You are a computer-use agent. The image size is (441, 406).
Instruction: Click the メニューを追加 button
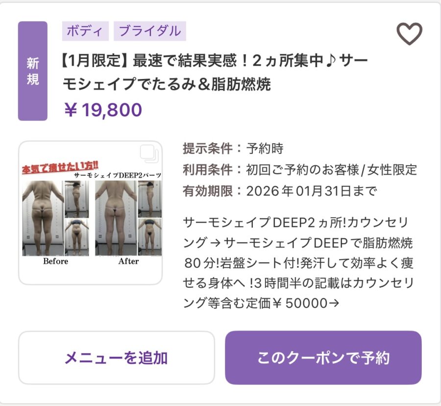click(117, 357)
